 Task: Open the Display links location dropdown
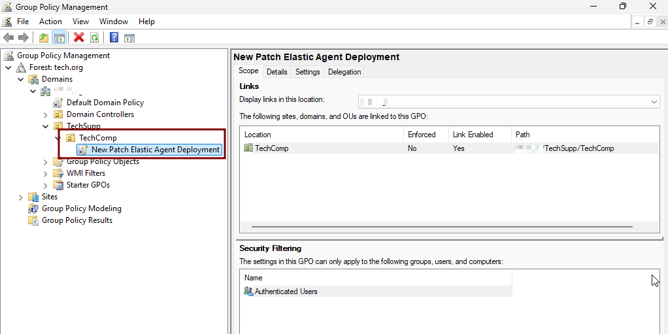pos(654,102)
